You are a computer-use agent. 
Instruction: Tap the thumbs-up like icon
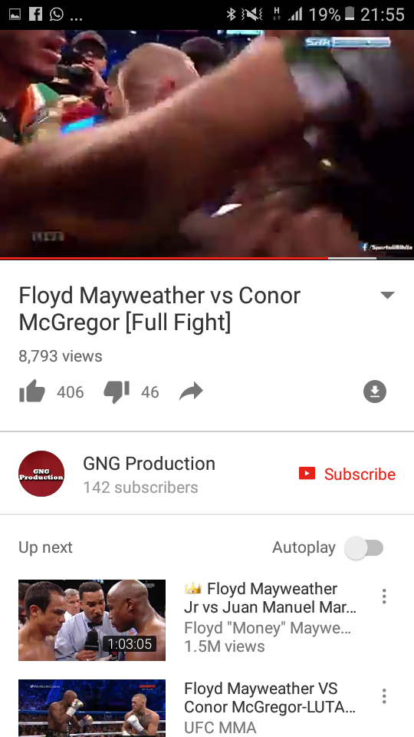point(32,392)
